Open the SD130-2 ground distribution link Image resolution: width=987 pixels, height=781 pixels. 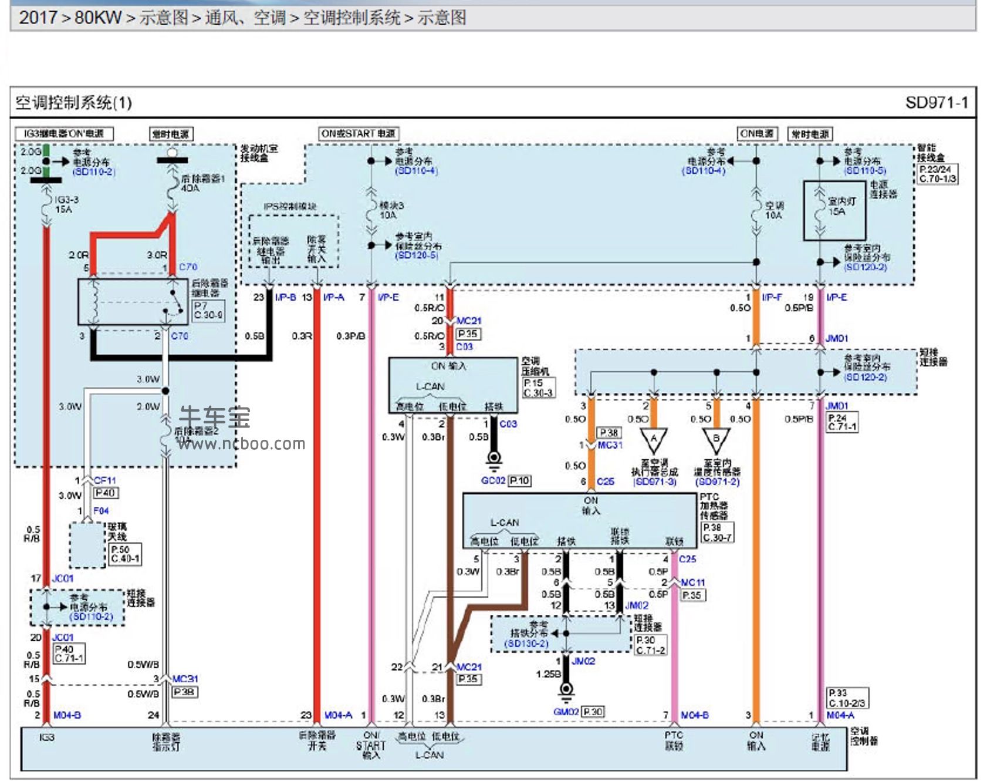pos(526,644)
